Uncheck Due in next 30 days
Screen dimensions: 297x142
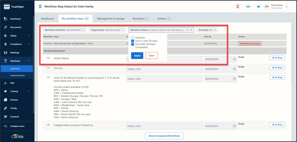(x=133, y=41)
